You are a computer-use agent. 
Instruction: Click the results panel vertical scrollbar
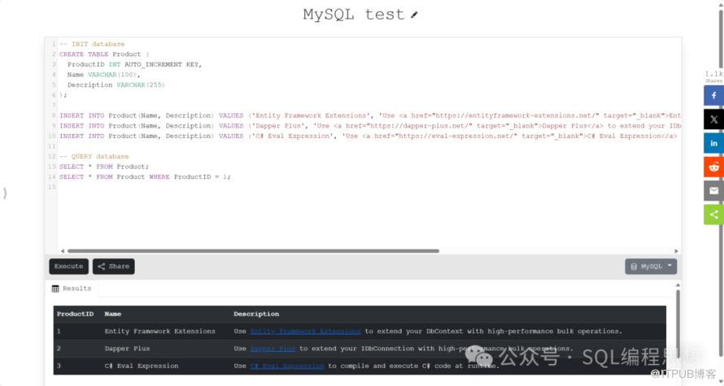click(678, 325)
